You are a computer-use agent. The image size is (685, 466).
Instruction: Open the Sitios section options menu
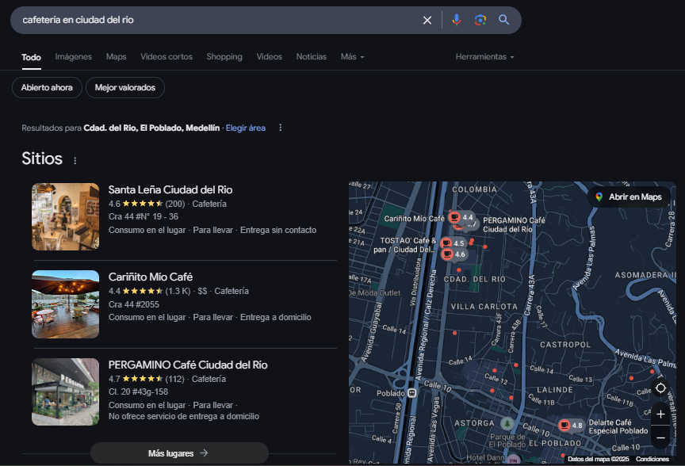[x=75, y=160]
